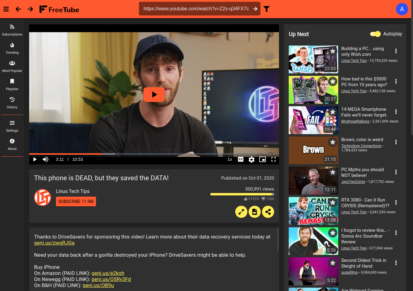
Task: Subscribe to Linus Tech Tips
Action: click(x=76, y=201)
